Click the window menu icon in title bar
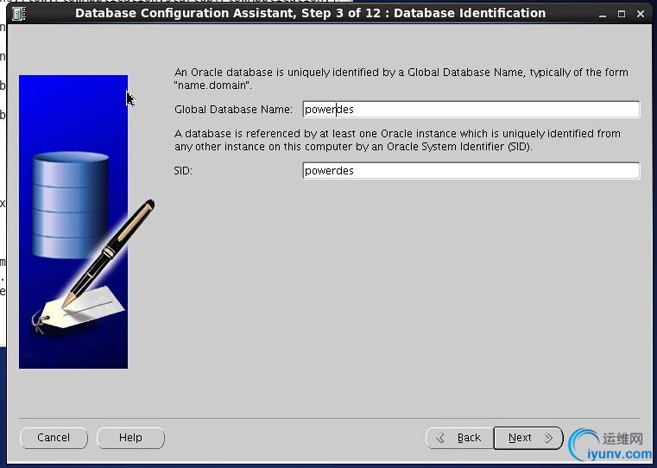The width and height of the screenshot is (657, 468). coord(19,14)
